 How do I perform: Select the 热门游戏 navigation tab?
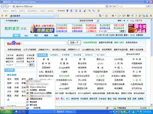pos(101,55)
